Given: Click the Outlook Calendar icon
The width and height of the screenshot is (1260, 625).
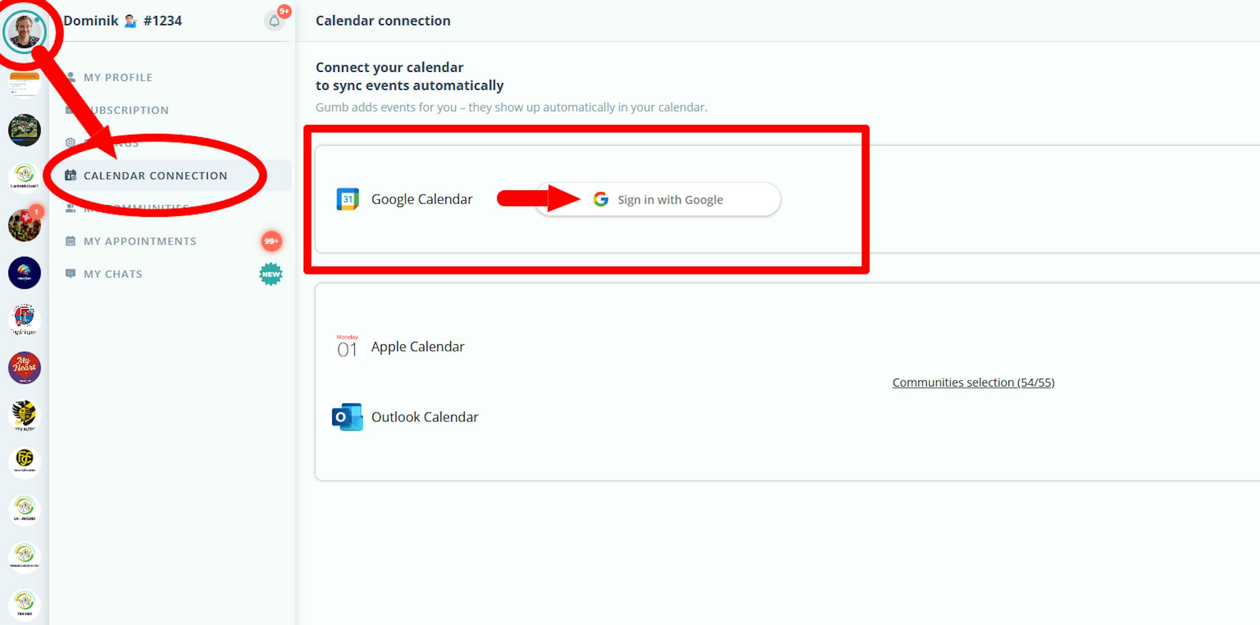Looking at the screenshot, I should [x=347, y=417].
